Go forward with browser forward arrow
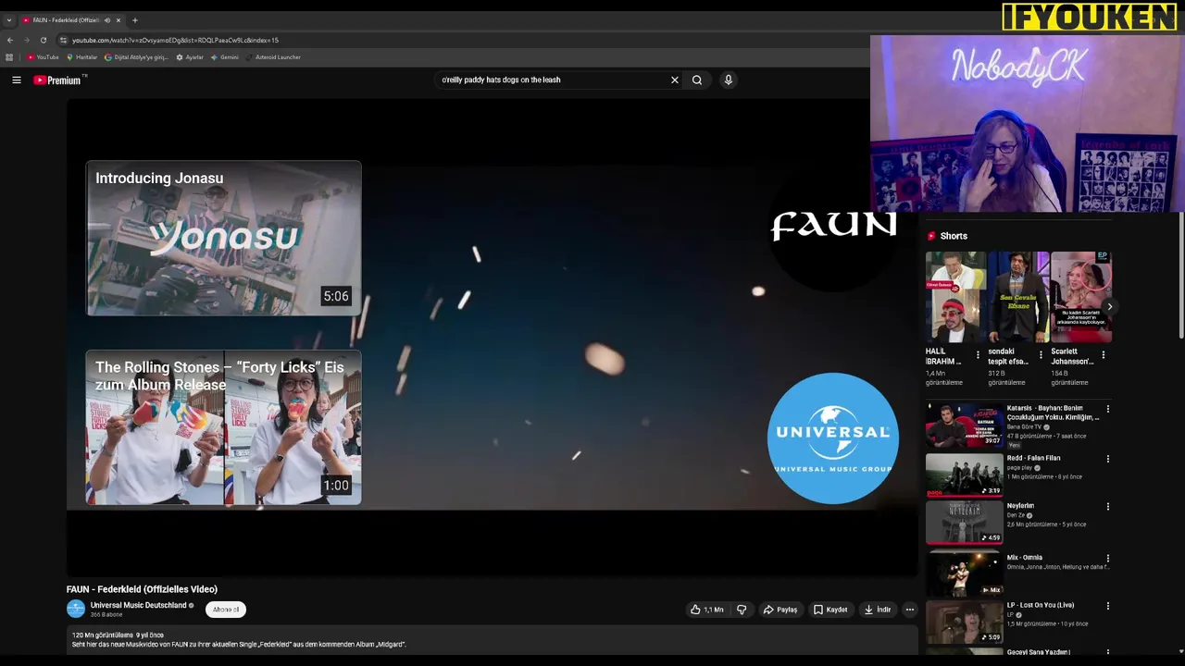 click(27, 41)
